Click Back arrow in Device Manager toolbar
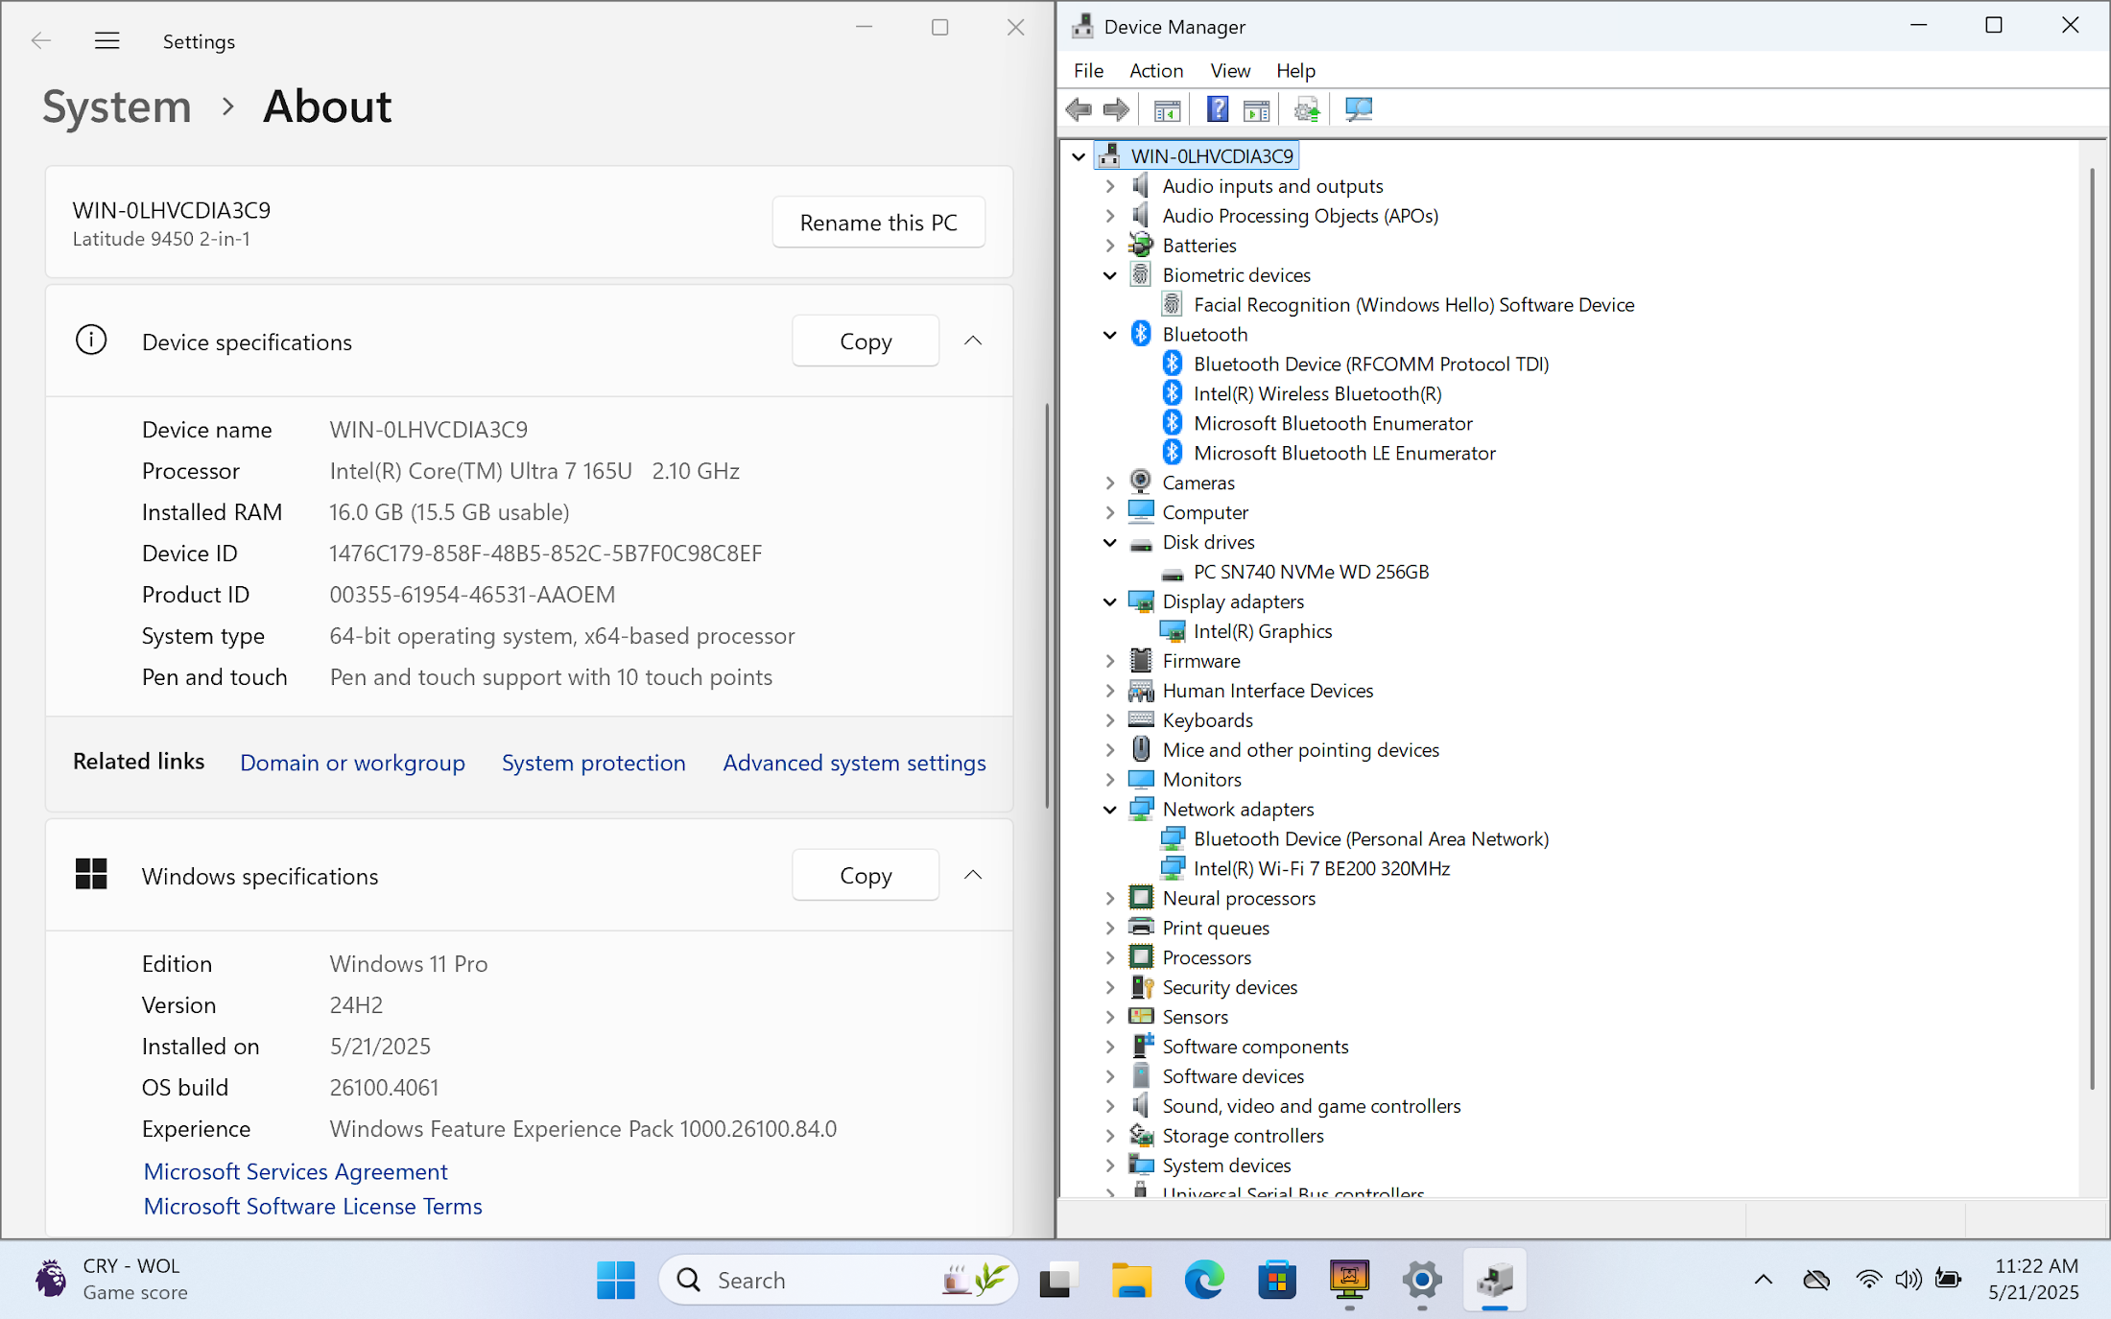The height and width of the screenshot is (1319, 2111). 1079,110
